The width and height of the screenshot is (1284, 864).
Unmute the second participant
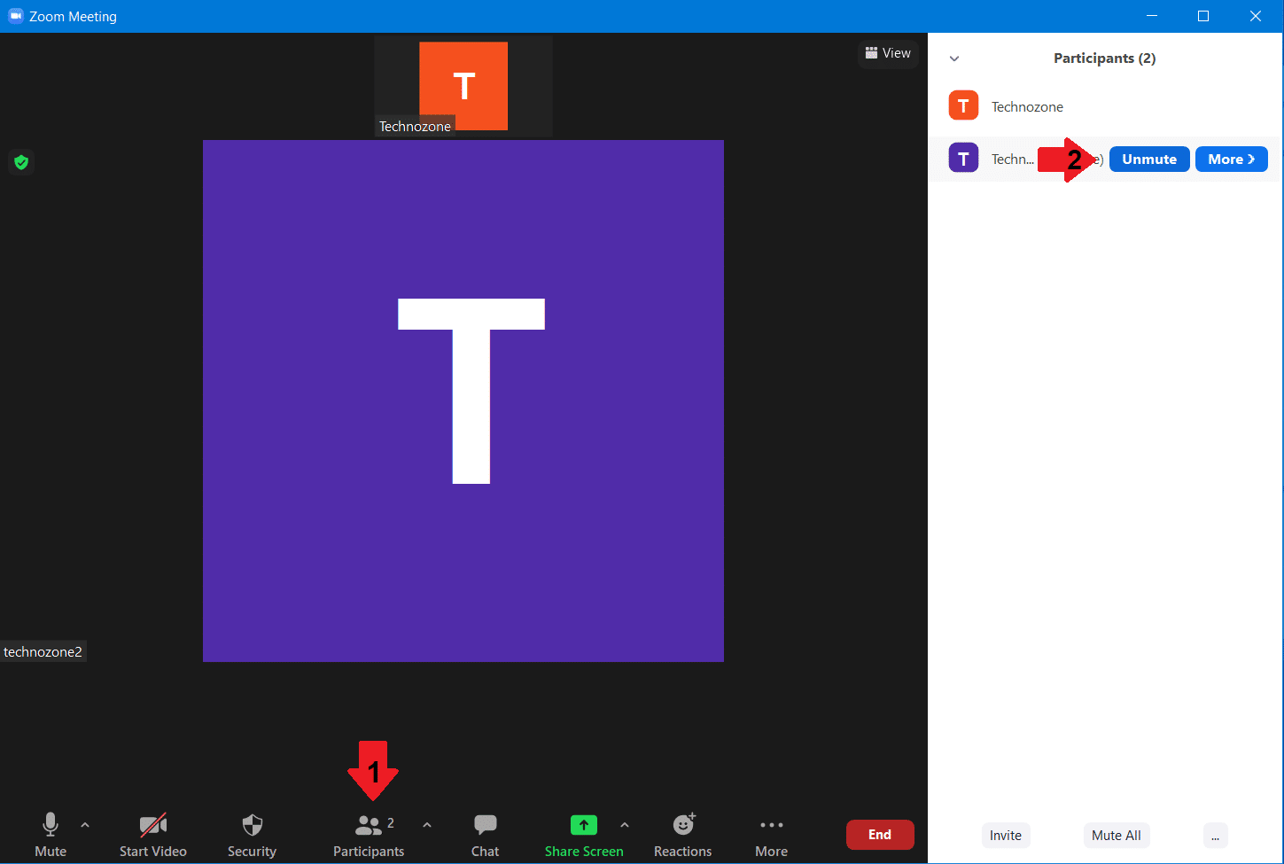click(1149, 160)
